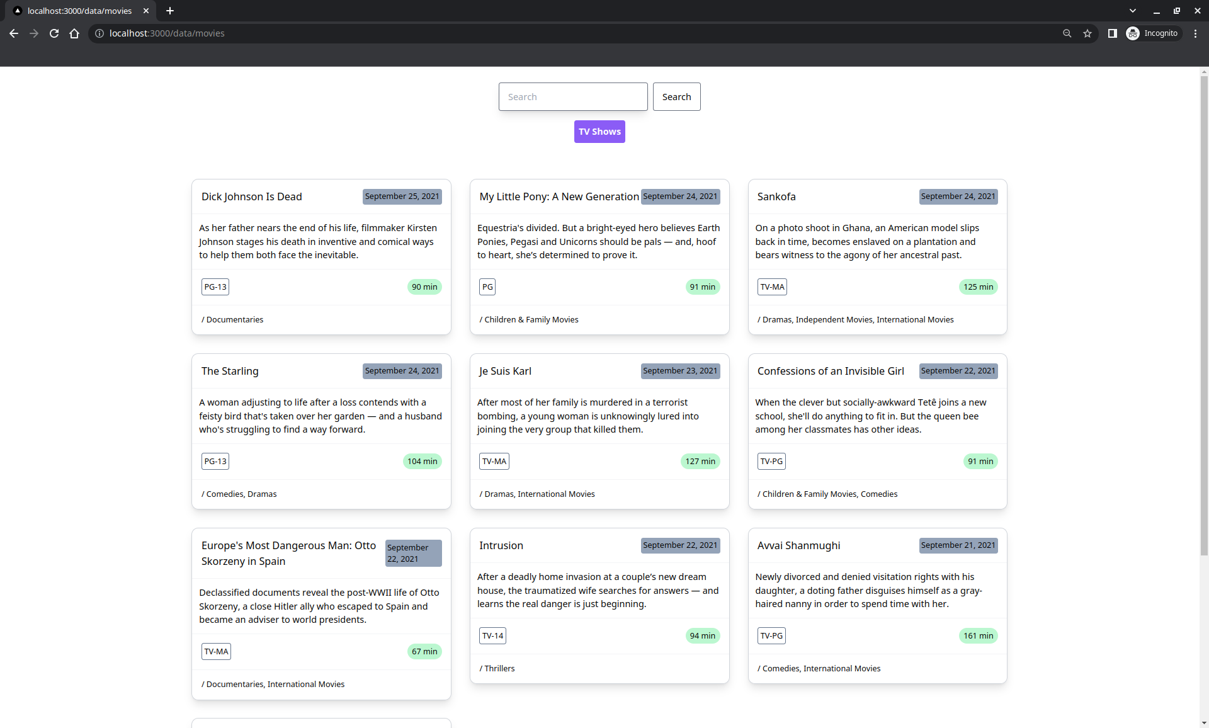Screen dimensions: 1209x728
Task: Click the Dick Johnson Is Dead title
Action: click(x=251, y=196)
